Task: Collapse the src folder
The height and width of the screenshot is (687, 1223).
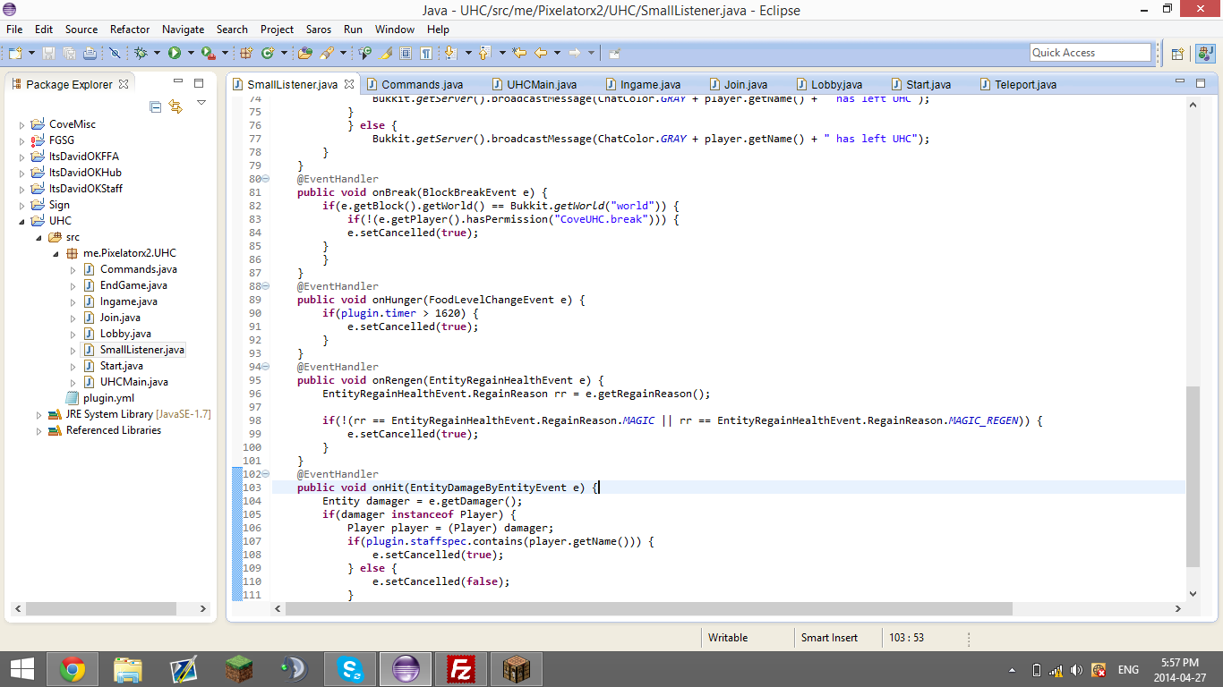Action: pos(38,237)
